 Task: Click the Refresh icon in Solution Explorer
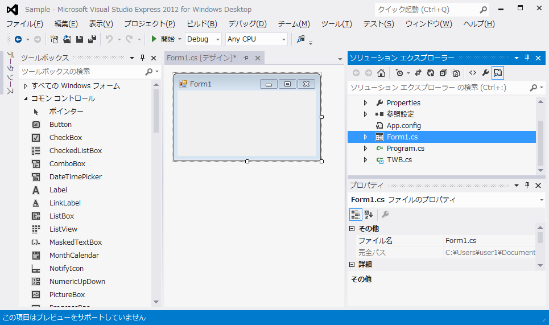[x=431, y=73]
